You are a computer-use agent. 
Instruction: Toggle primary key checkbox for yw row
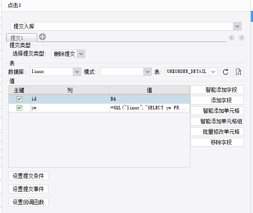coord(19,108)
